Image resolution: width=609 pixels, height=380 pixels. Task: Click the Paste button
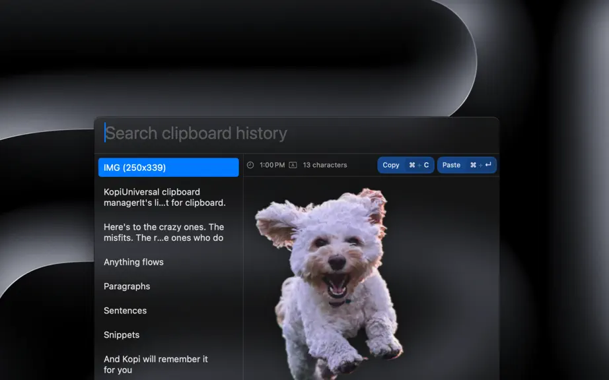point(467,165)
